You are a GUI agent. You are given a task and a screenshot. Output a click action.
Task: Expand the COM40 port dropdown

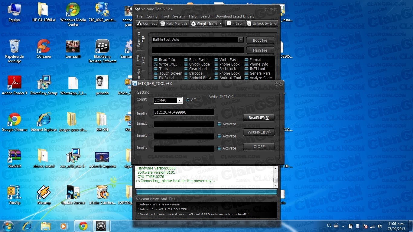click(x=180, y=100)
